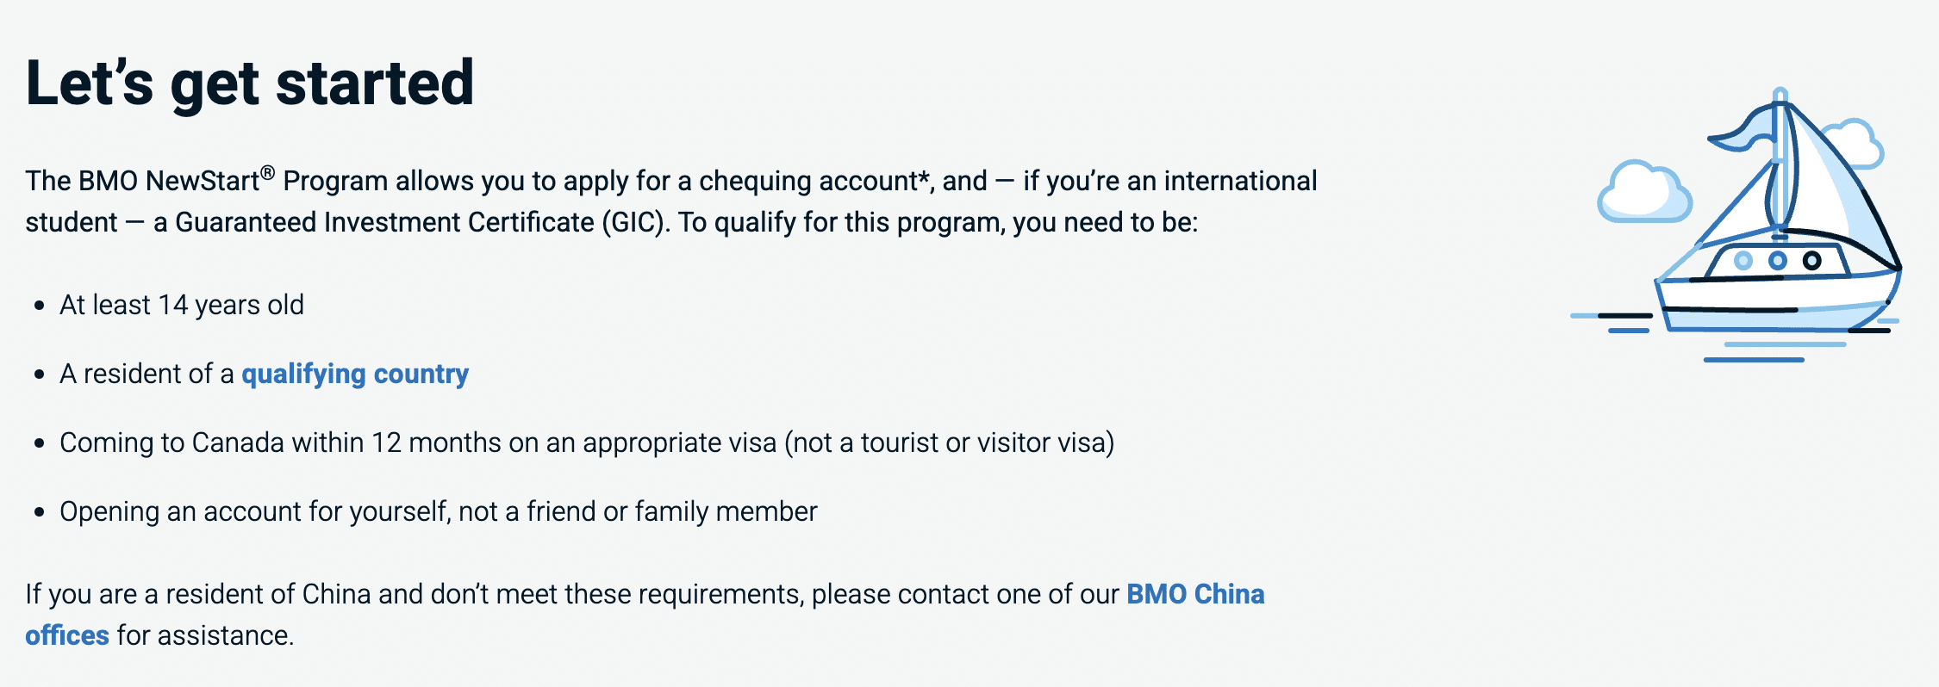Click the Coming to Canada bullet text
The image size is (1939, 687).
point(586,443)
